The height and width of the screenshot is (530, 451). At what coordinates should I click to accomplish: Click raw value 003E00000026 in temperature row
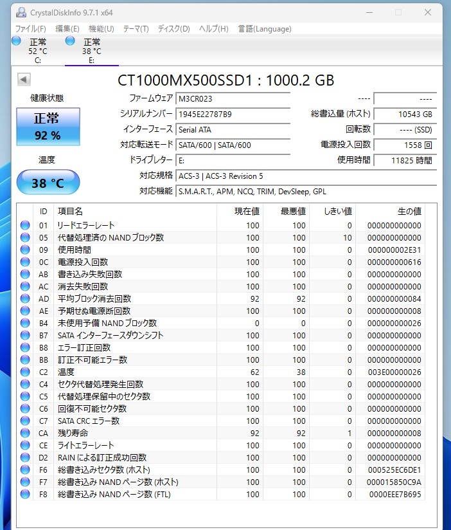394,372
